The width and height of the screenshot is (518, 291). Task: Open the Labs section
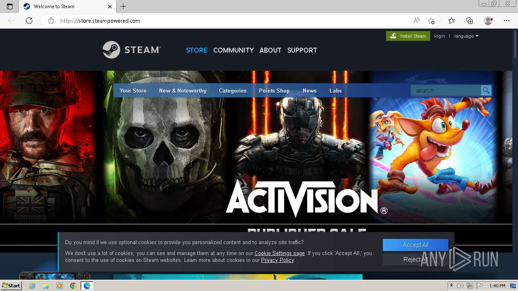[x=335, y=91]
